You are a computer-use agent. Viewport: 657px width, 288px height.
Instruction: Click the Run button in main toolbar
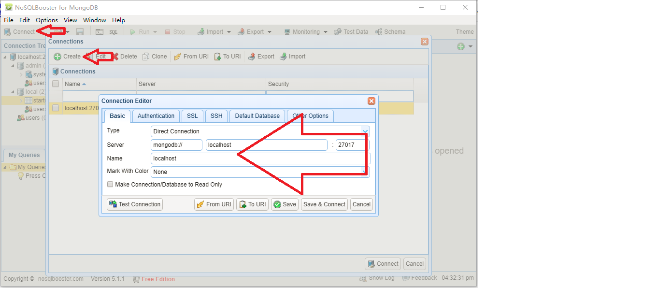[x=139, y=32]
